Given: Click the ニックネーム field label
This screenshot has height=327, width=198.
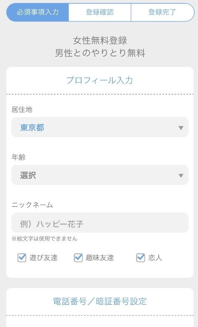Looking at the screenshot, I should pos(32,205).
